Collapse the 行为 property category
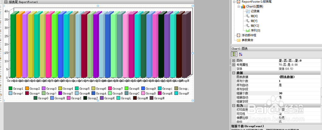 click(234, 106)
